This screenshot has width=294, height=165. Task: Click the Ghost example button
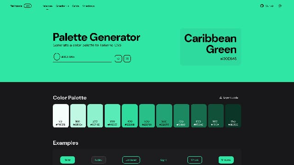point(195,160)
